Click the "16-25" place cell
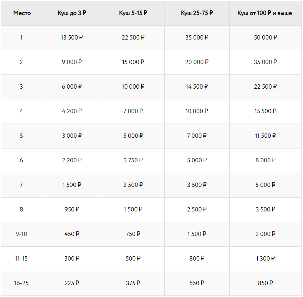This screenshot has height=297, width=303. click(22, 283)
